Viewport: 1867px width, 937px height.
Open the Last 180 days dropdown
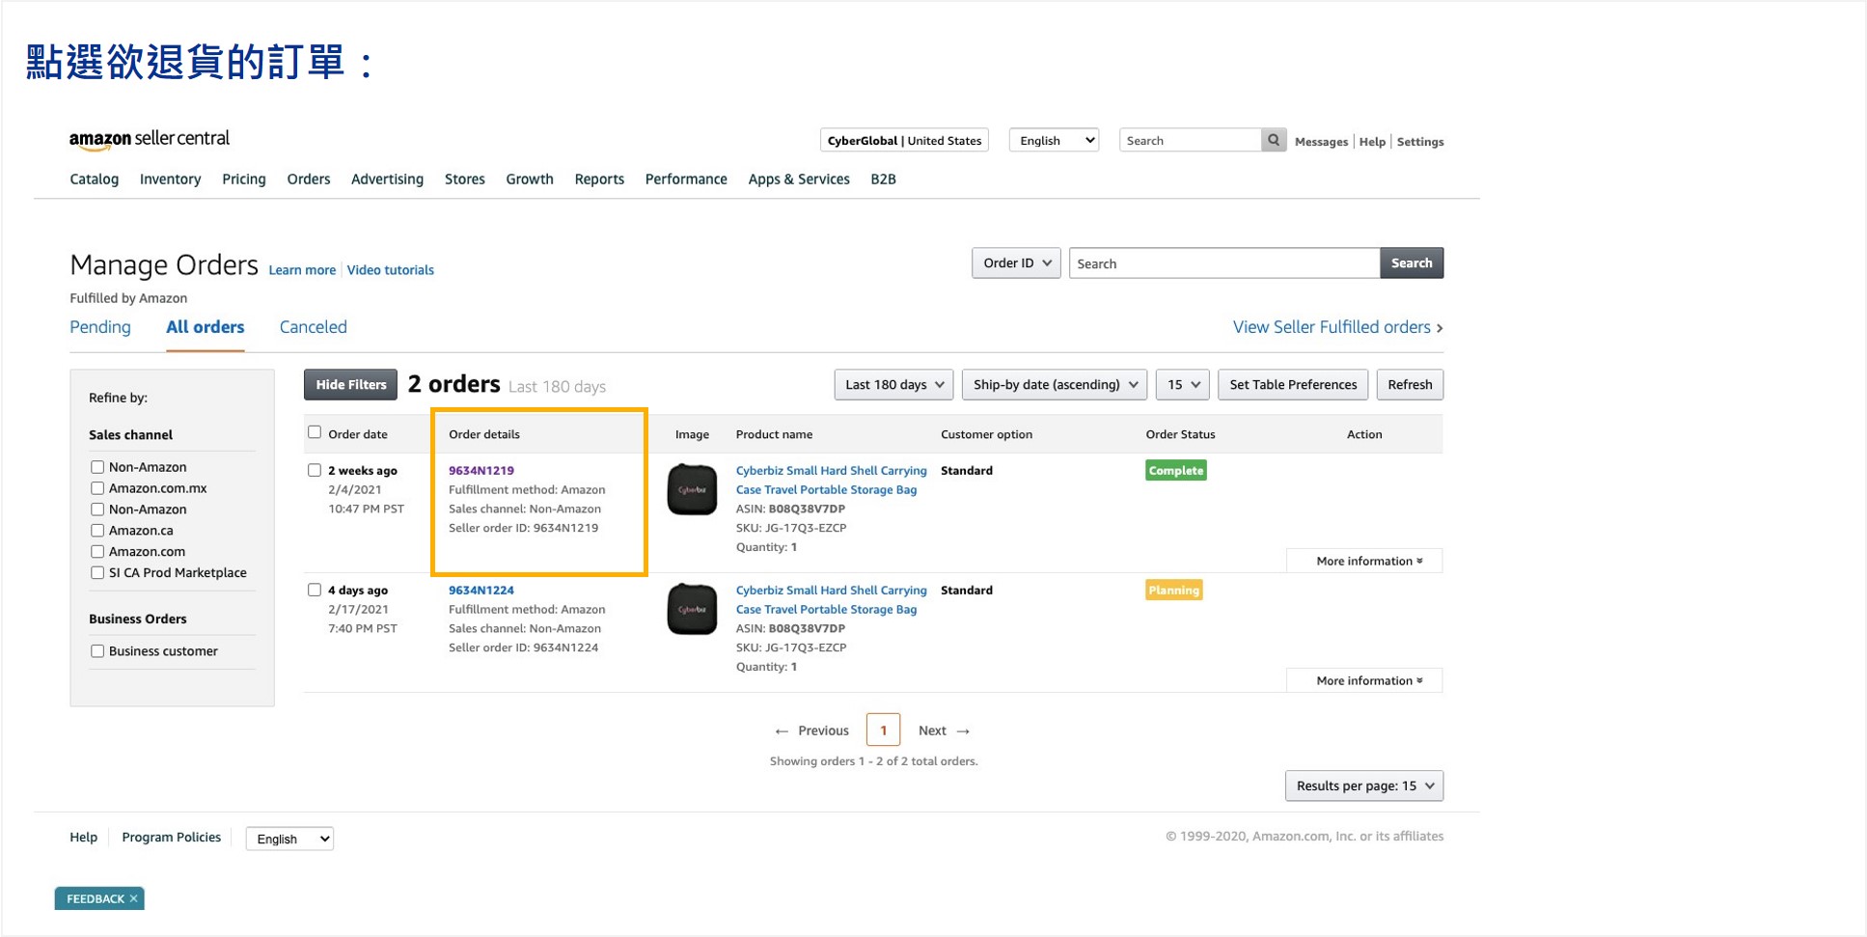click(893, 384)
